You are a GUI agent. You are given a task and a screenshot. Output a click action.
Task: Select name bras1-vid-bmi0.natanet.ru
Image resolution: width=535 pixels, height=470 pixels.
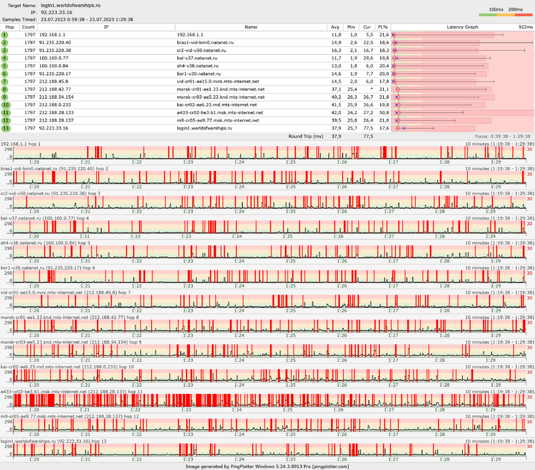[205, 43]
